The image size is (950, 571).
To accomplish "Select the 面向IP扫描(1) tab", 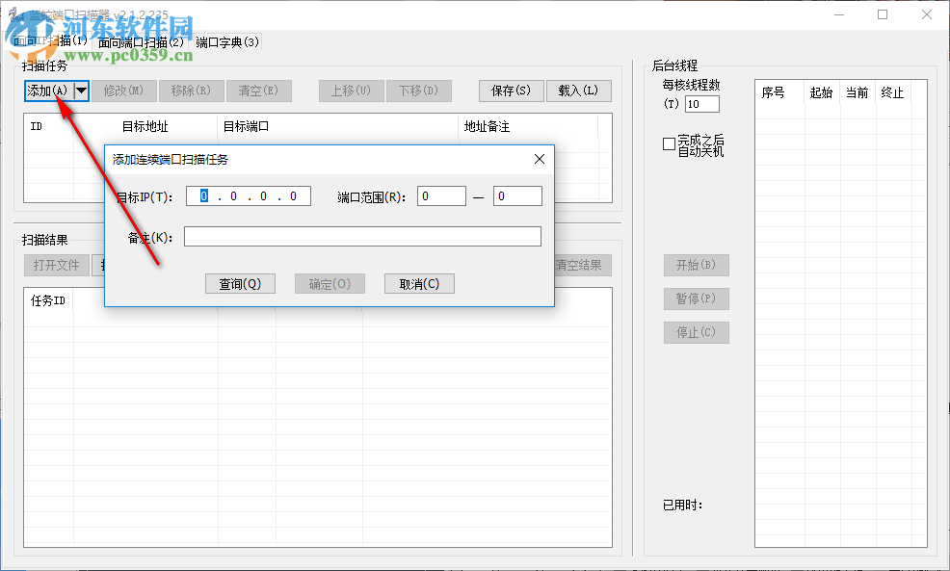I will pos(51,40).
